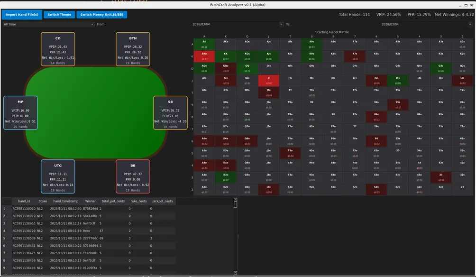476x277 pixels.
Task: Select the red JJ hand matrix cell
Action: pyautogui.click(x=268, y=81)
